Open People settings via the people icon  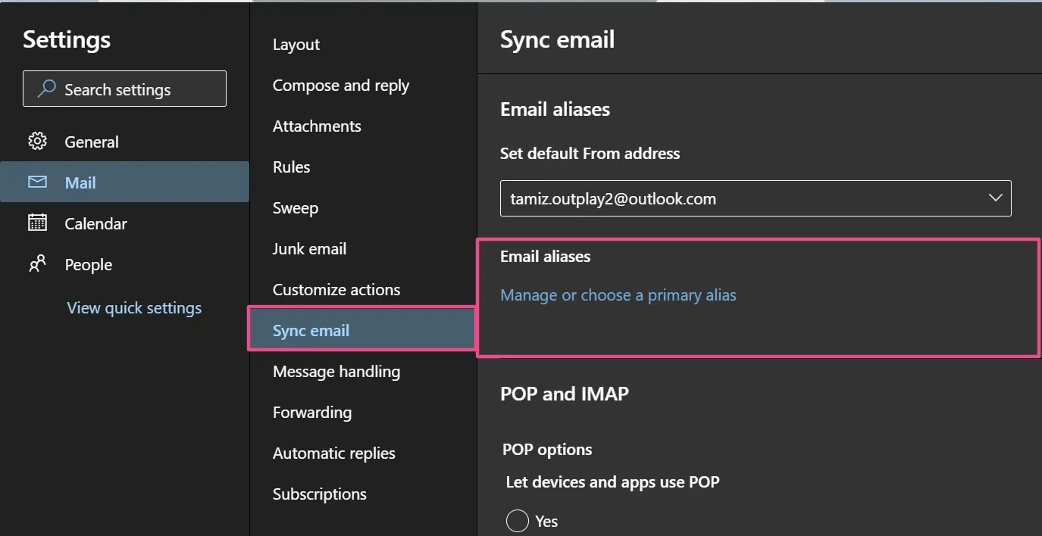(x=36, y=263)
